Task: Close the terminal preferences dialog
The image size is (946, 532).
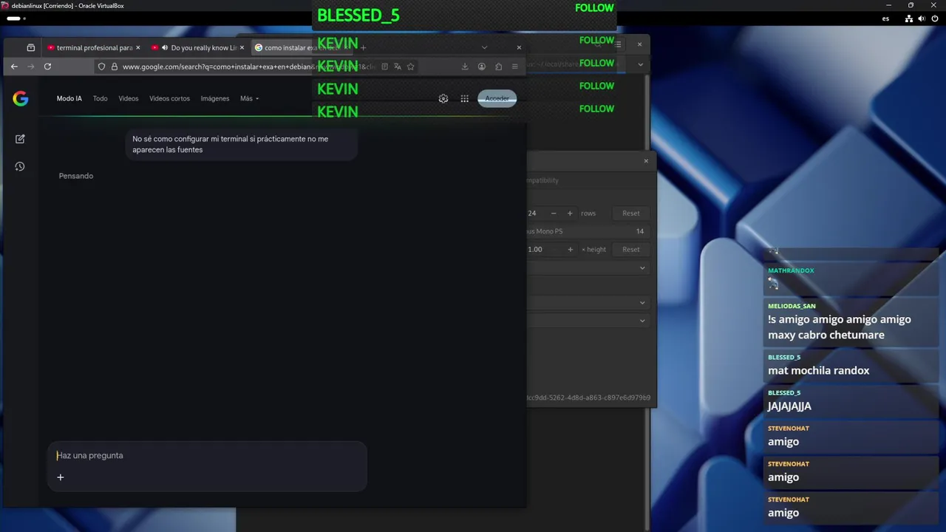Action: [x=646, y=160]
